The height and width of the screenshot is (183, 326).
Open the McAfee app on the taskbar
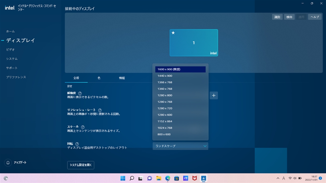coord(195,178)
